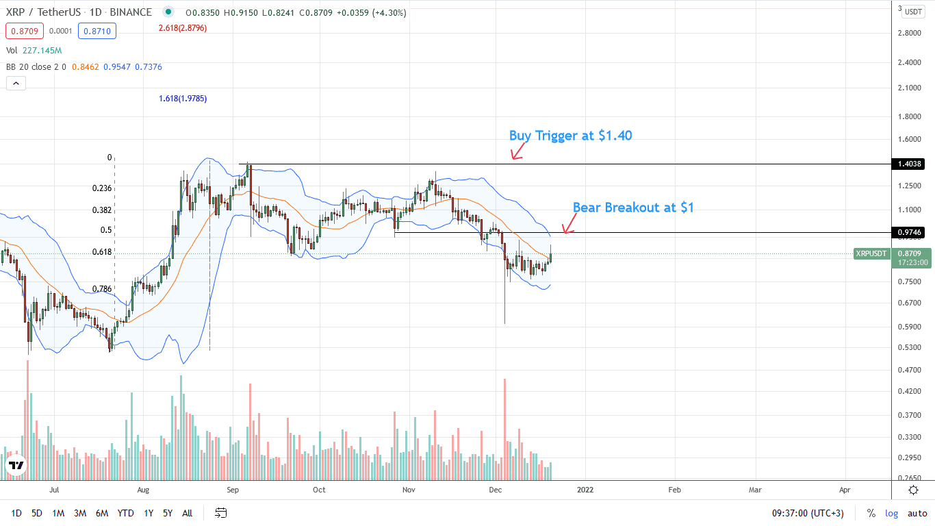
Task: Click the spread value 0.0001
Action: pyautogui.click(x=60, y=31)
